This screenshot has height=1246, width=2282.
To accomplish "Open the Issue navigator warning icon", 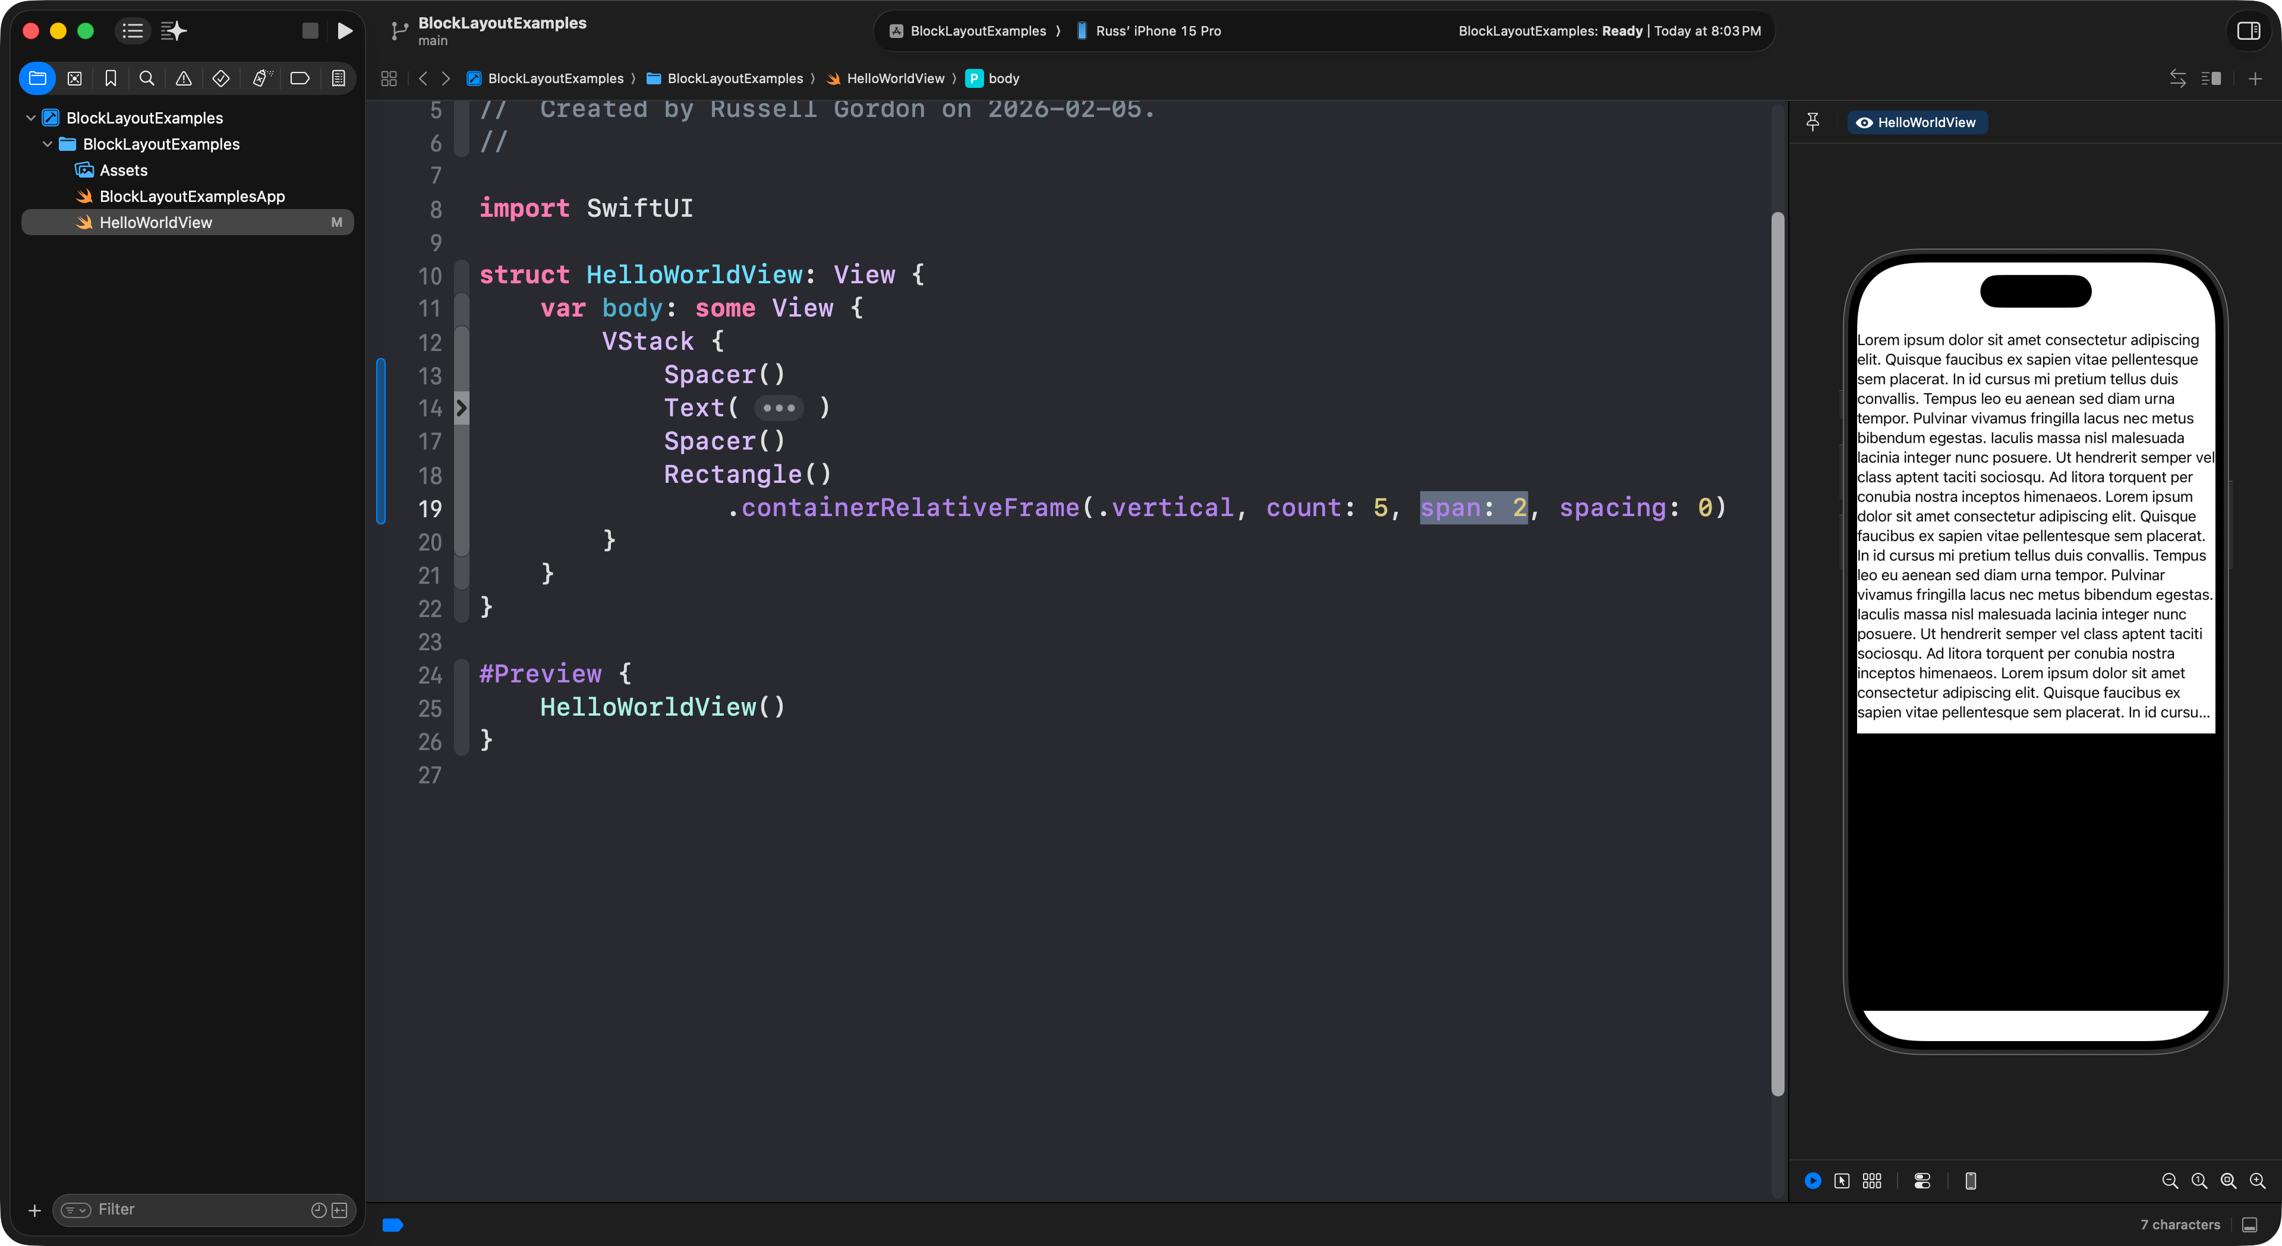I will (x=184, y=79).
